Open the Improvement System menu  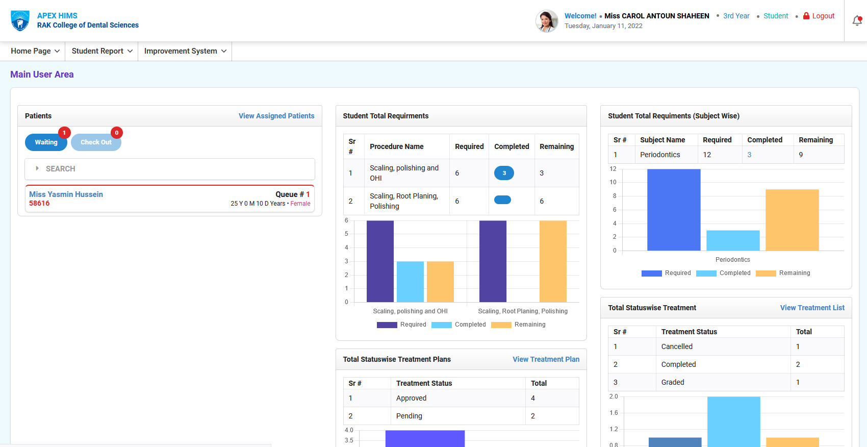185,51
